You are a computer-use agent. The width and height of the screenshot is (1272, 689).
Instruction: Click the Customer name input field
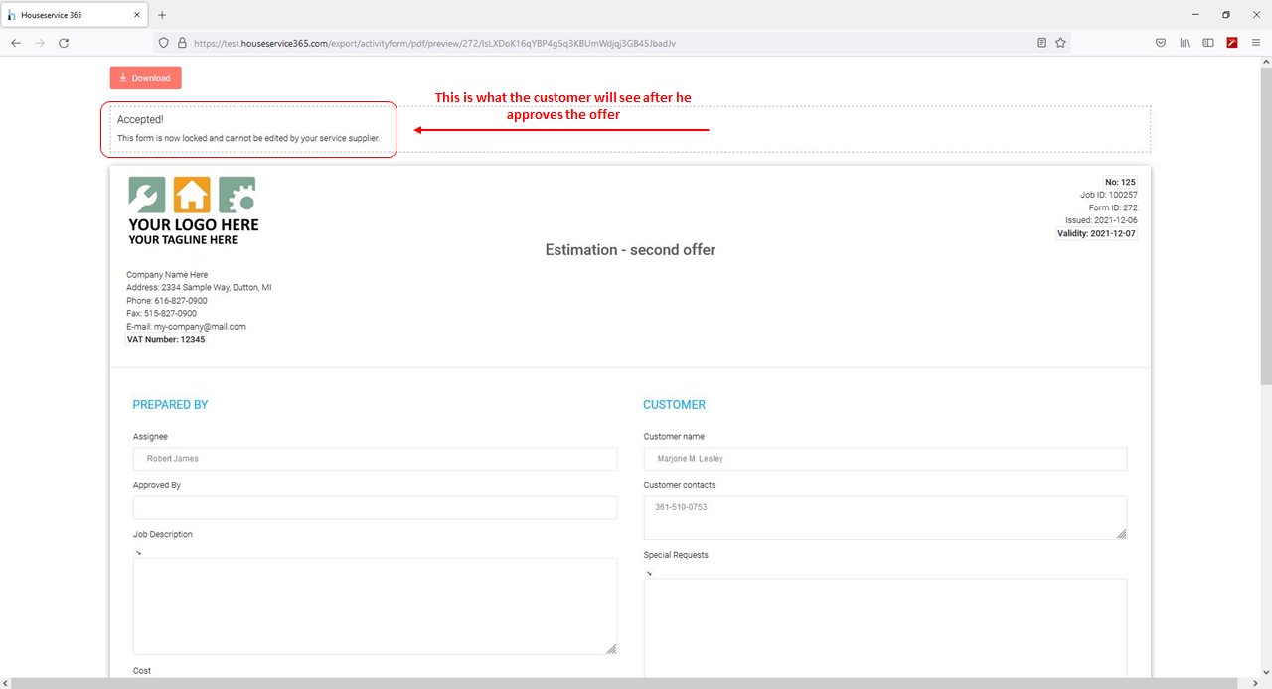[x=884, y=459]
